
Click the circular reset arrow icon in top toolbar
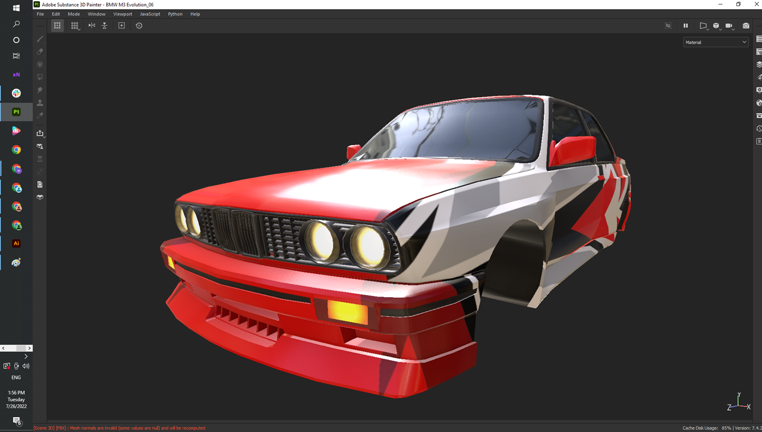(139, 26)
